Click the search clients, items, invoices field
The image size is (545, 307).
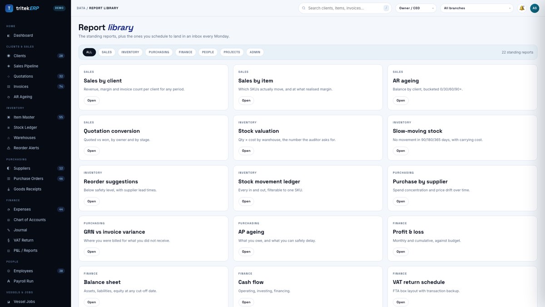pyautogui.click(x=345, y=8)
